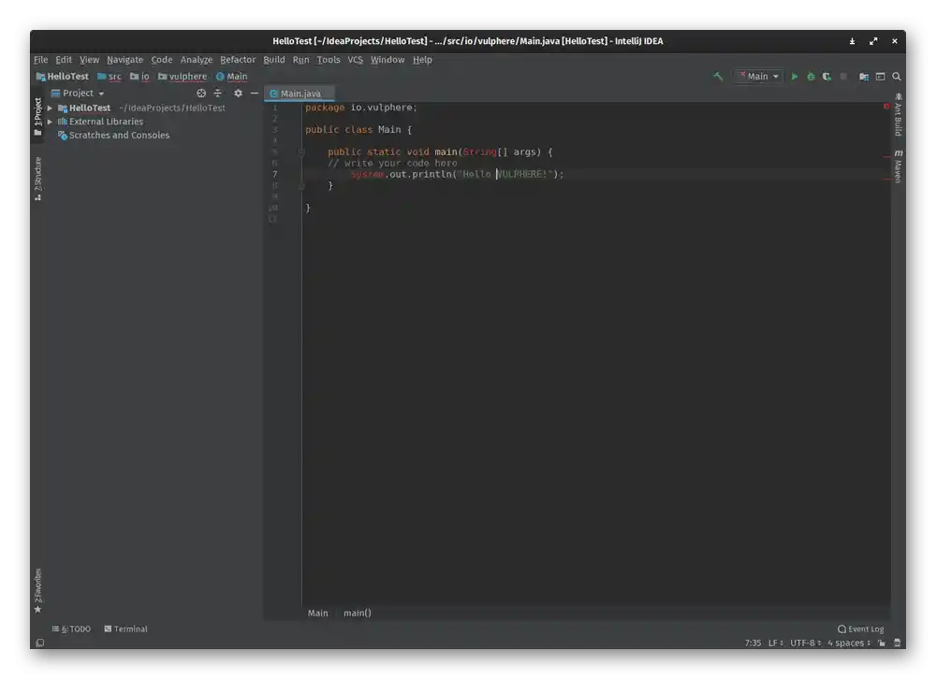
Task: Open the 6: TODO tool window
Action: (x=72, y=628)
